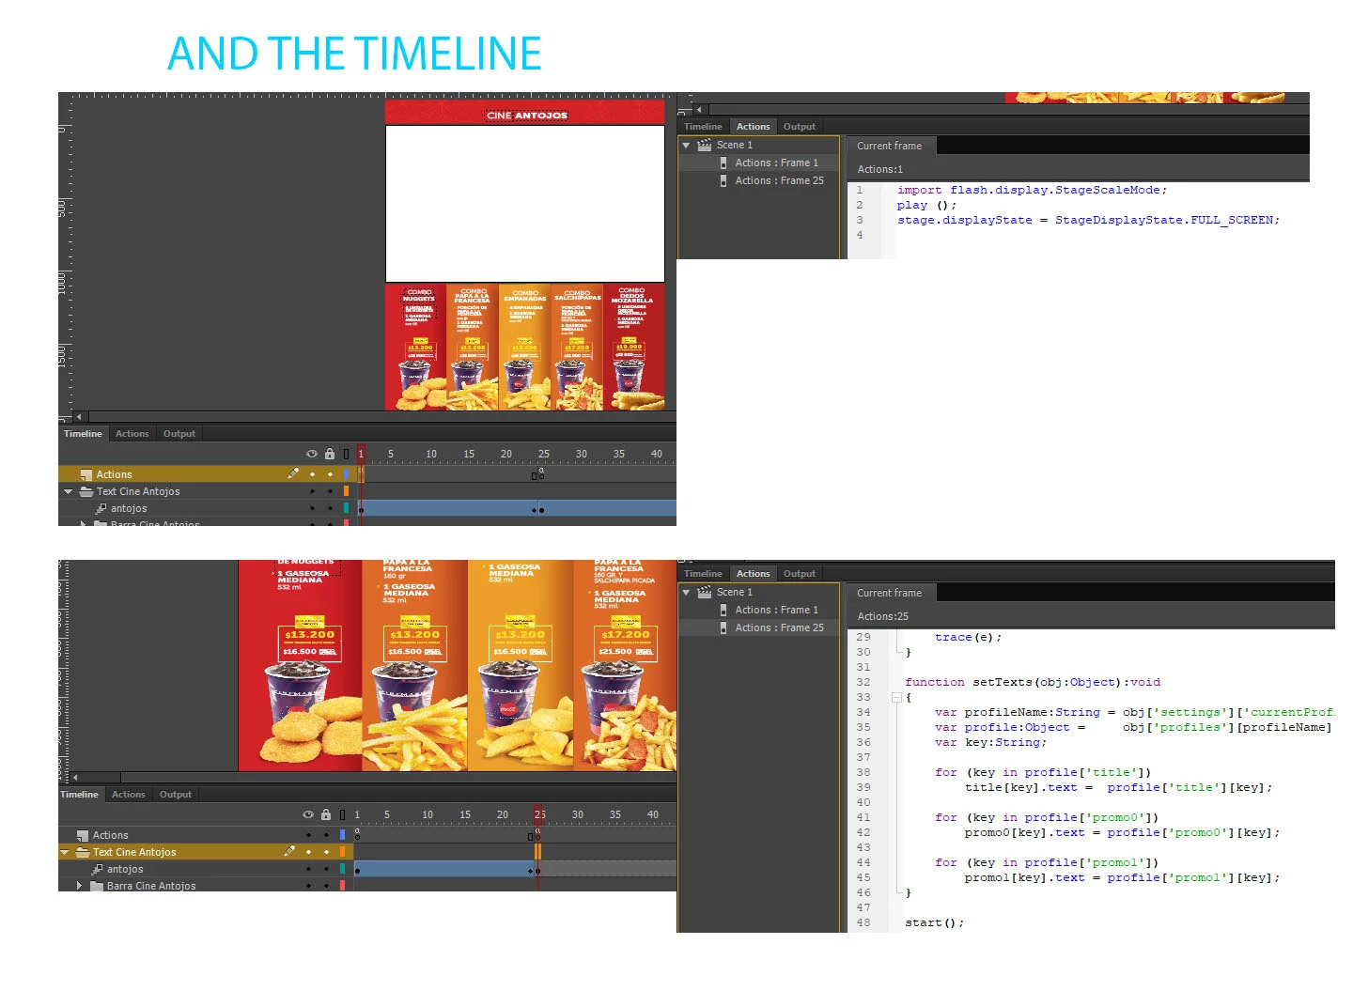Image resolution: width=1353 pixels, height=991 pixels.
Task: Expand Barra Cine Antojos folder, lower timeline
Action: pos(79,886)
